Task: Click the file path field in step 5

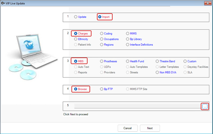Action: 138,106
